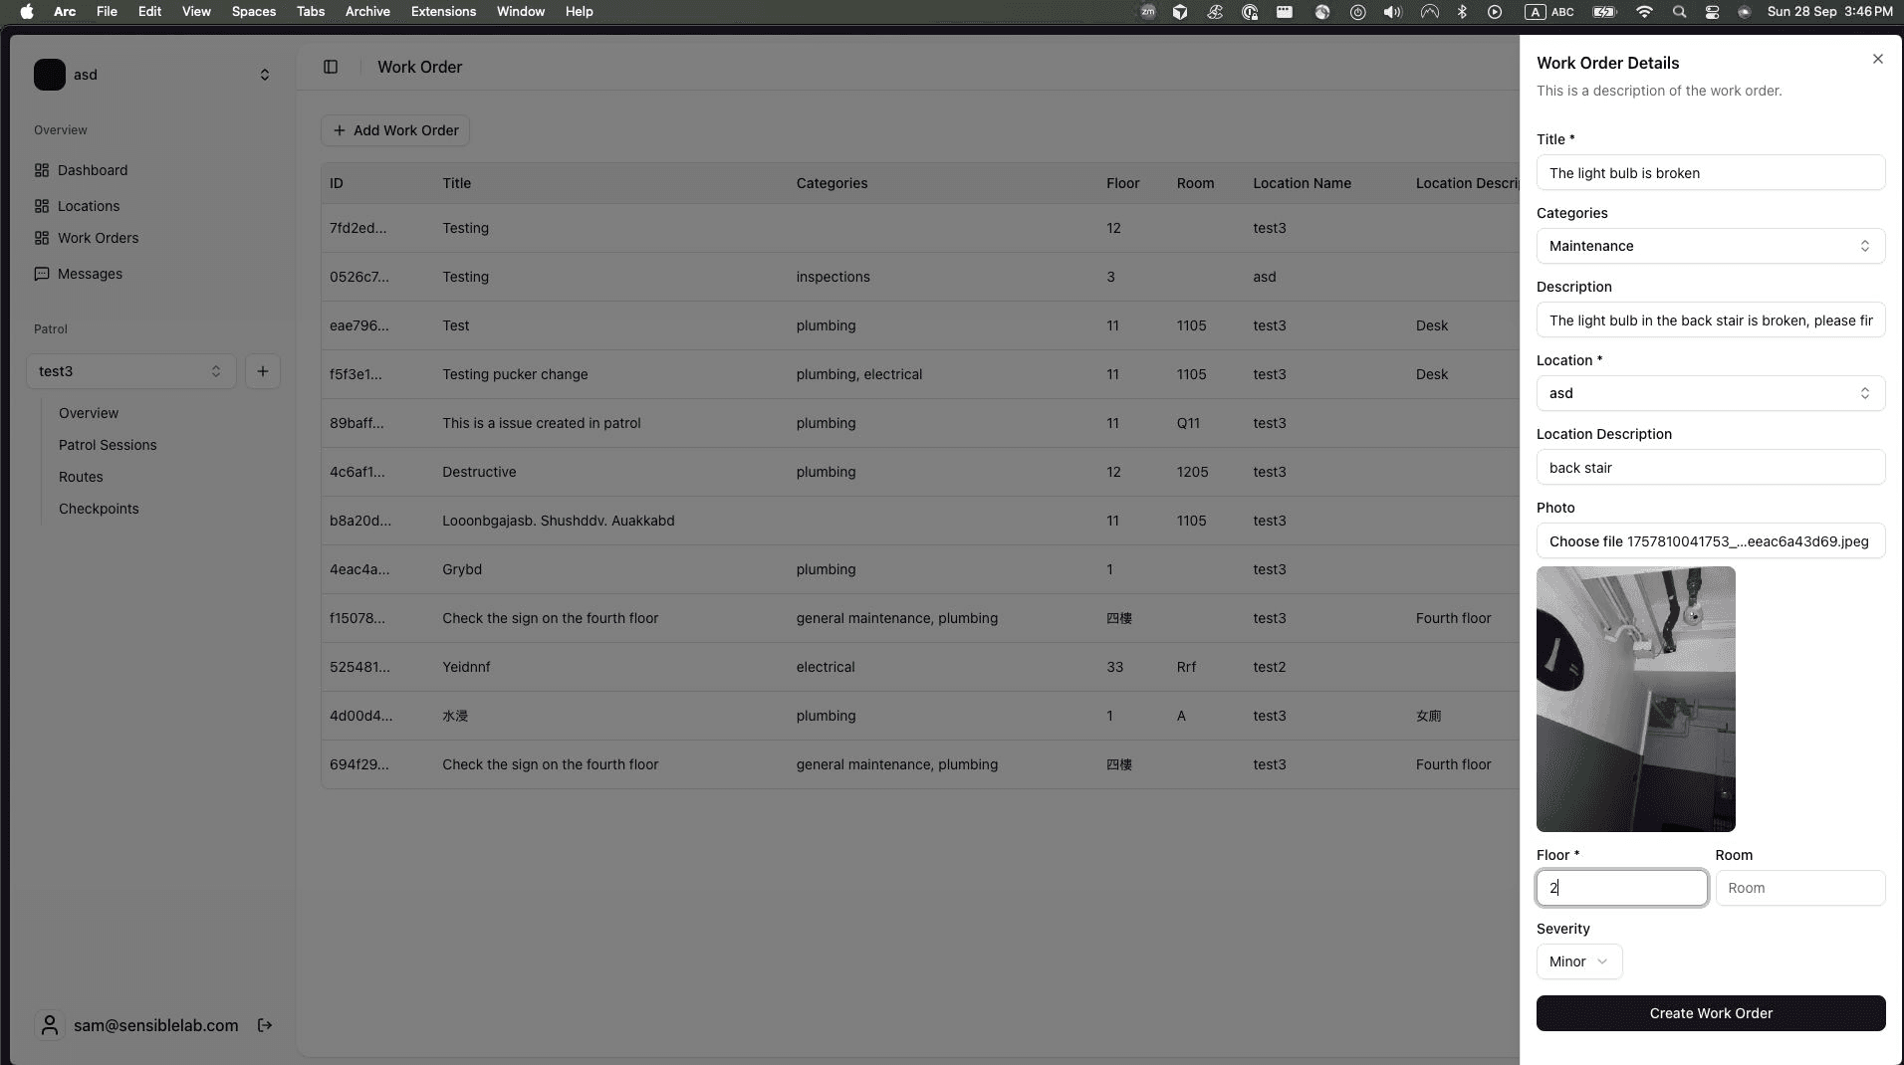This screenshot has height=1065, width=1904.
Task: Change the Severity from Minor
Action: [1577, 961]
